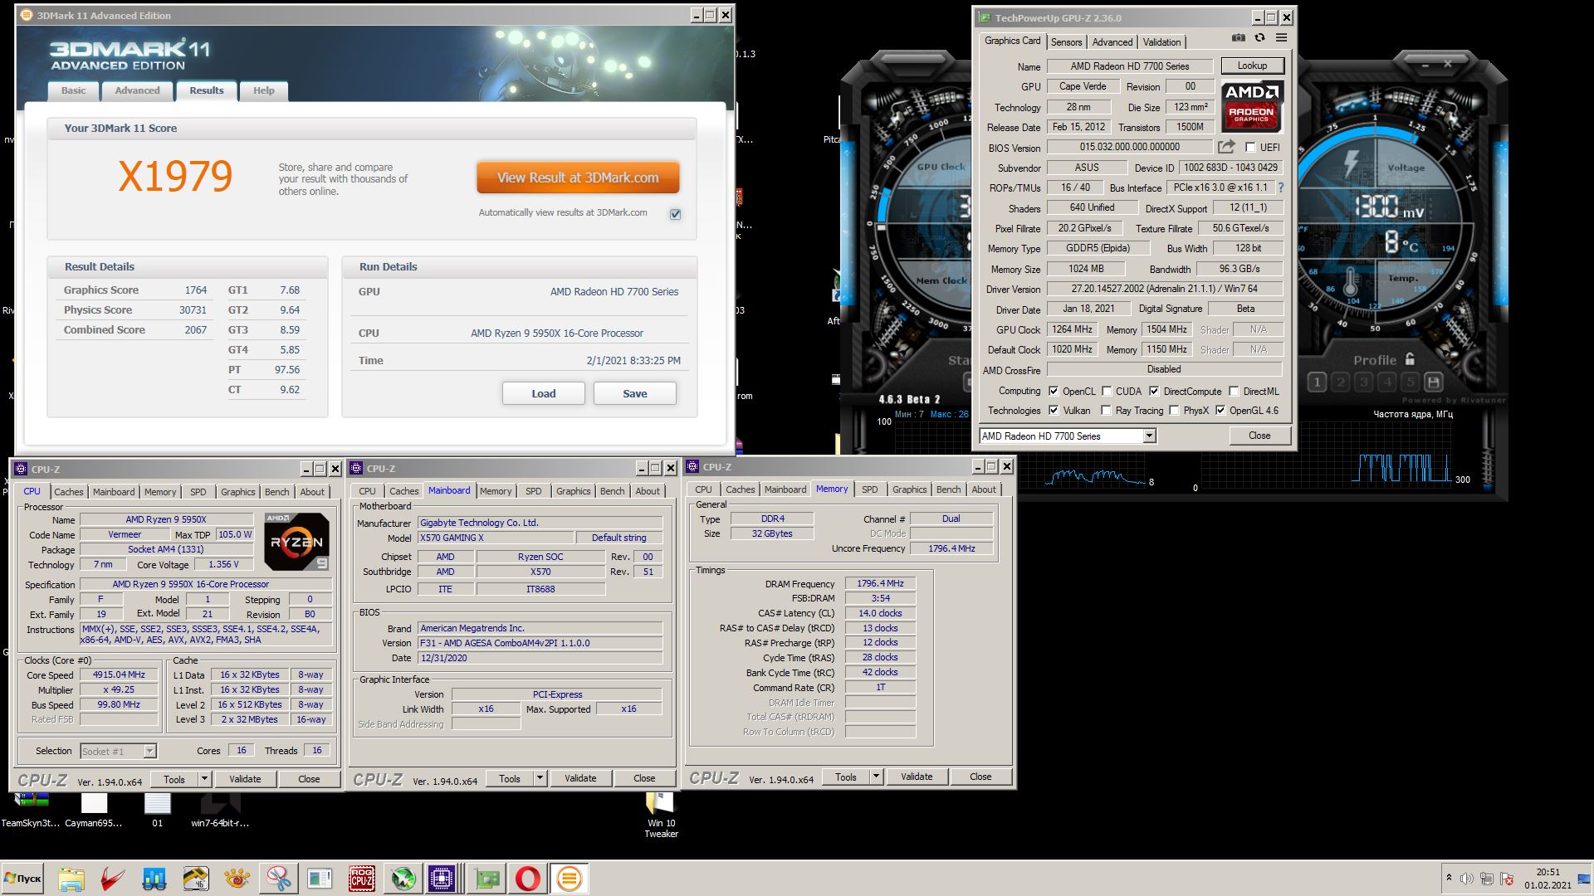
Task: Uncheck automatically view results at 3DMark.com
Action: tap(676, 214)
